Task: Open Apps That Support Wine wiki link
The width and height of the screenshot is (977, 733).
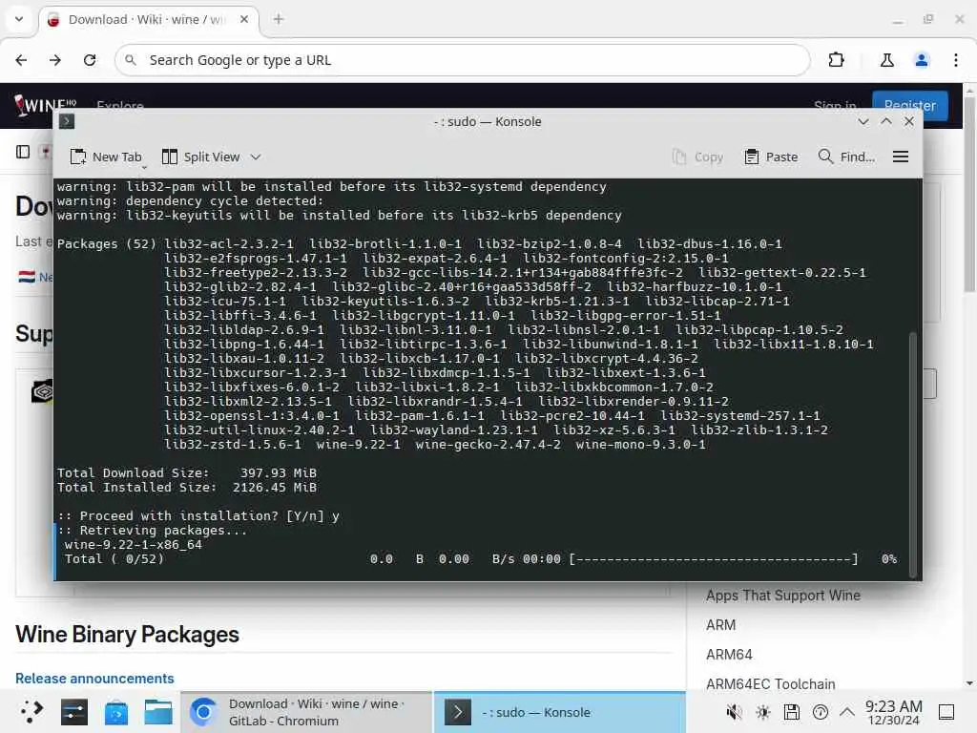Action: [x=783, y=596]
